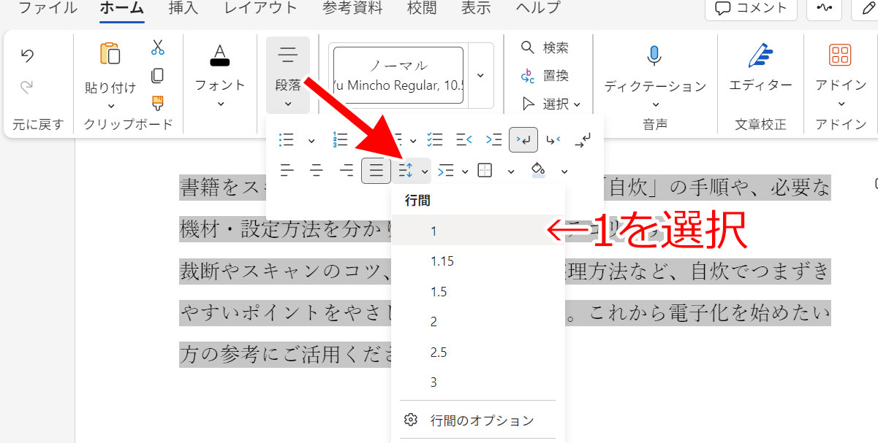Click the コメント comment button
Screen dimensions: 878x443
point(751,8)
